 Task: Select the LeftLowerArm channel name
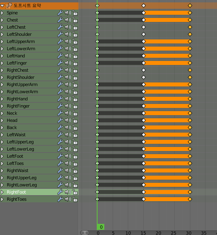(x=21, y=49)
